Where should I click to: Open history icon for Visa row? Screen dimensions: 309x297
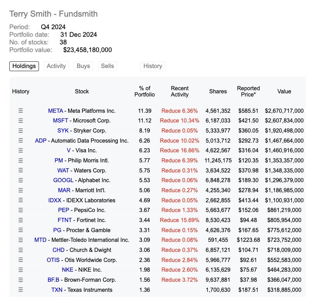point(21,150)
